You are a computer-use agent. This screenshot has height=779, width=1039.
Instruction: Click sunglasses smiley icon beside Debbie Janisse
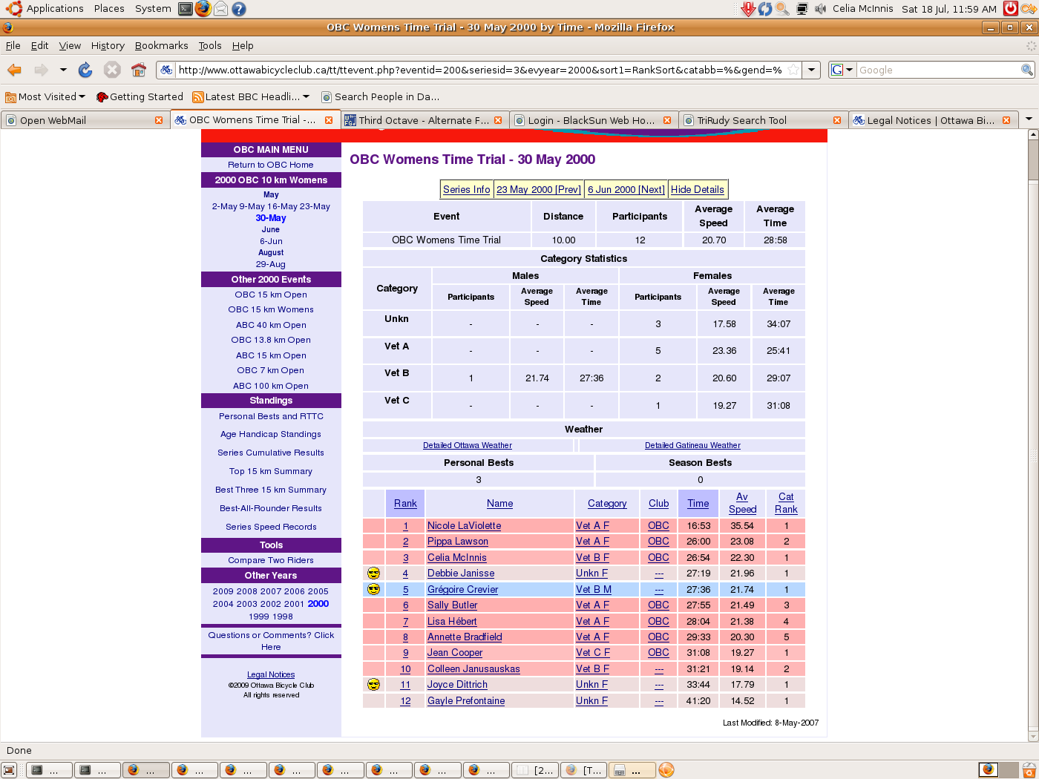click(373, 573)
